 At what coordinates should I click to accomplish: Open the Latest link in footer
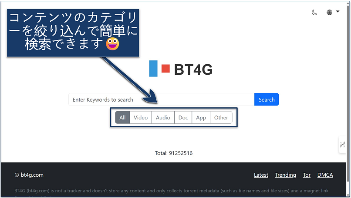(261, 175)
